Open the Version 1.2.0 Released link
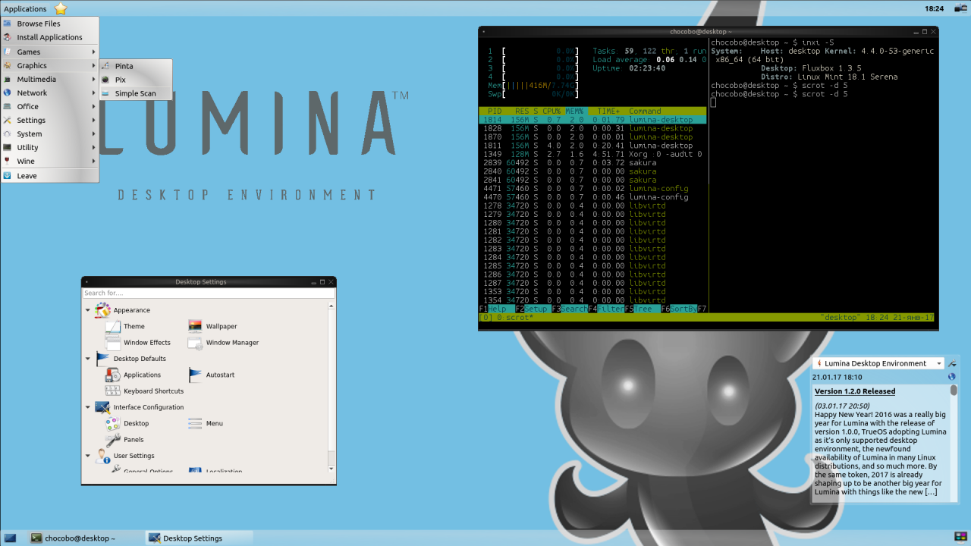971x546 pixels. [x=855, y=391]
